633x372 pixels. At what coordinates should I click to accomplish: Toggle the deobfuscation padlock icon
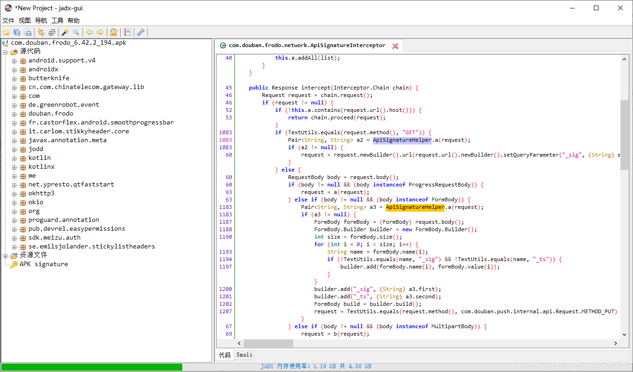(113, 32)
